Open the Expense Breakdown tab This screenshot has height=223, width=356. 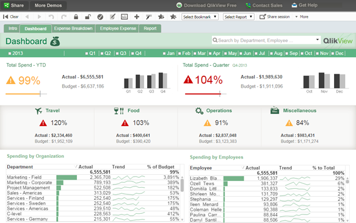tap(73, 29)
